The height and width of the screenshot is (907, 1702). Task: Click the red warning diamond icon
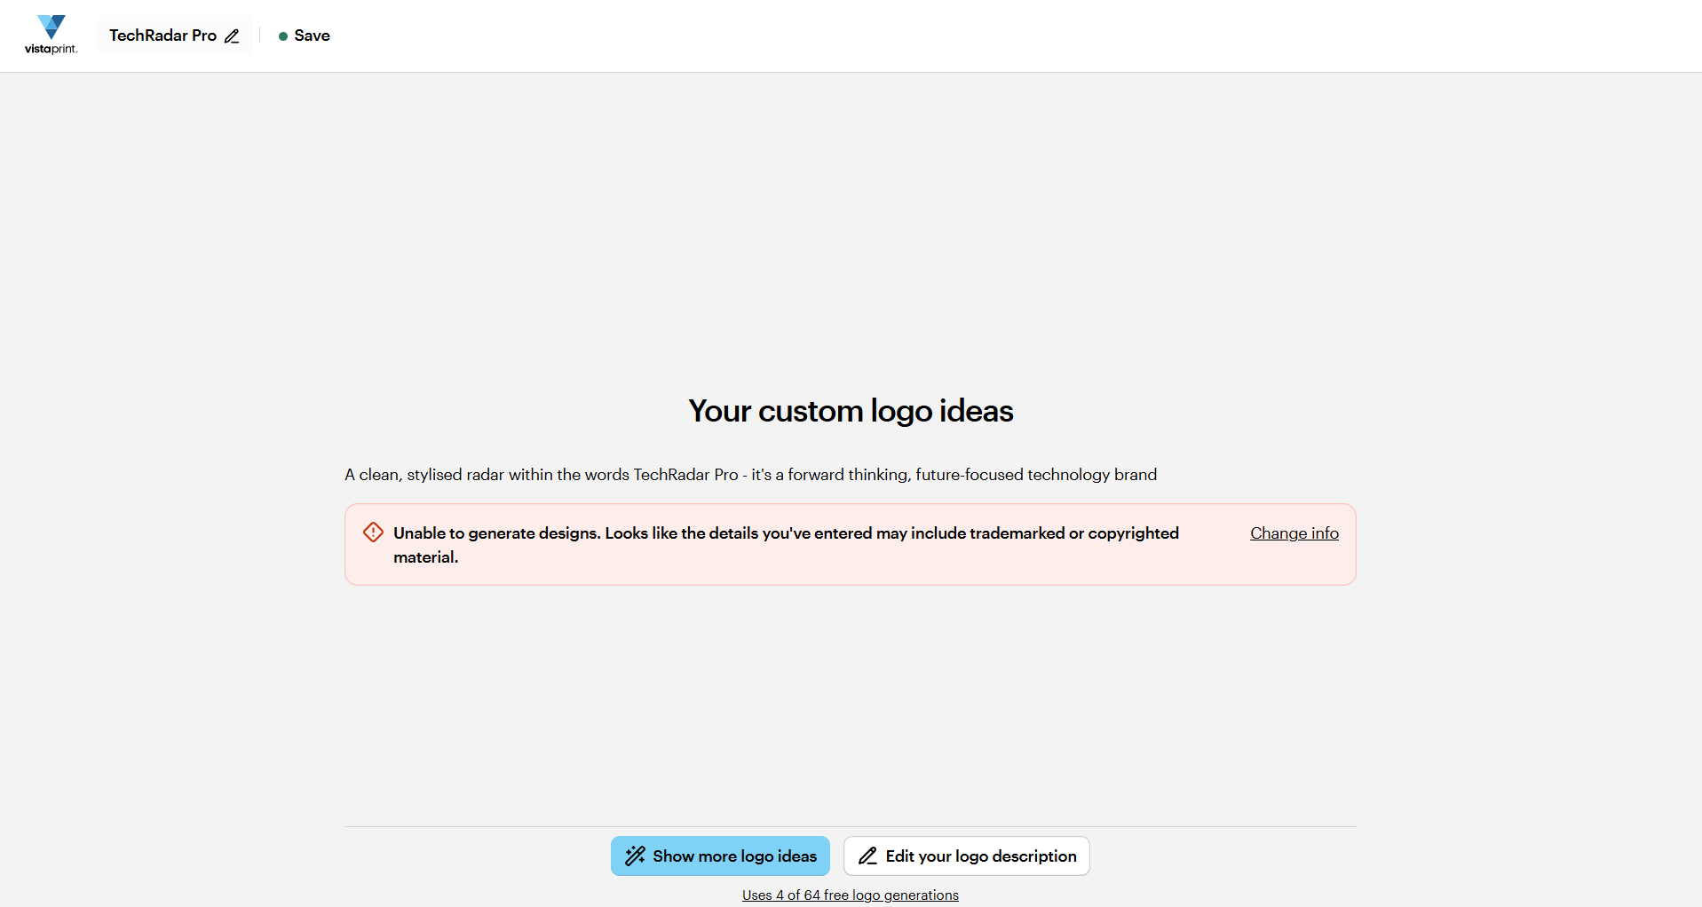373,532
